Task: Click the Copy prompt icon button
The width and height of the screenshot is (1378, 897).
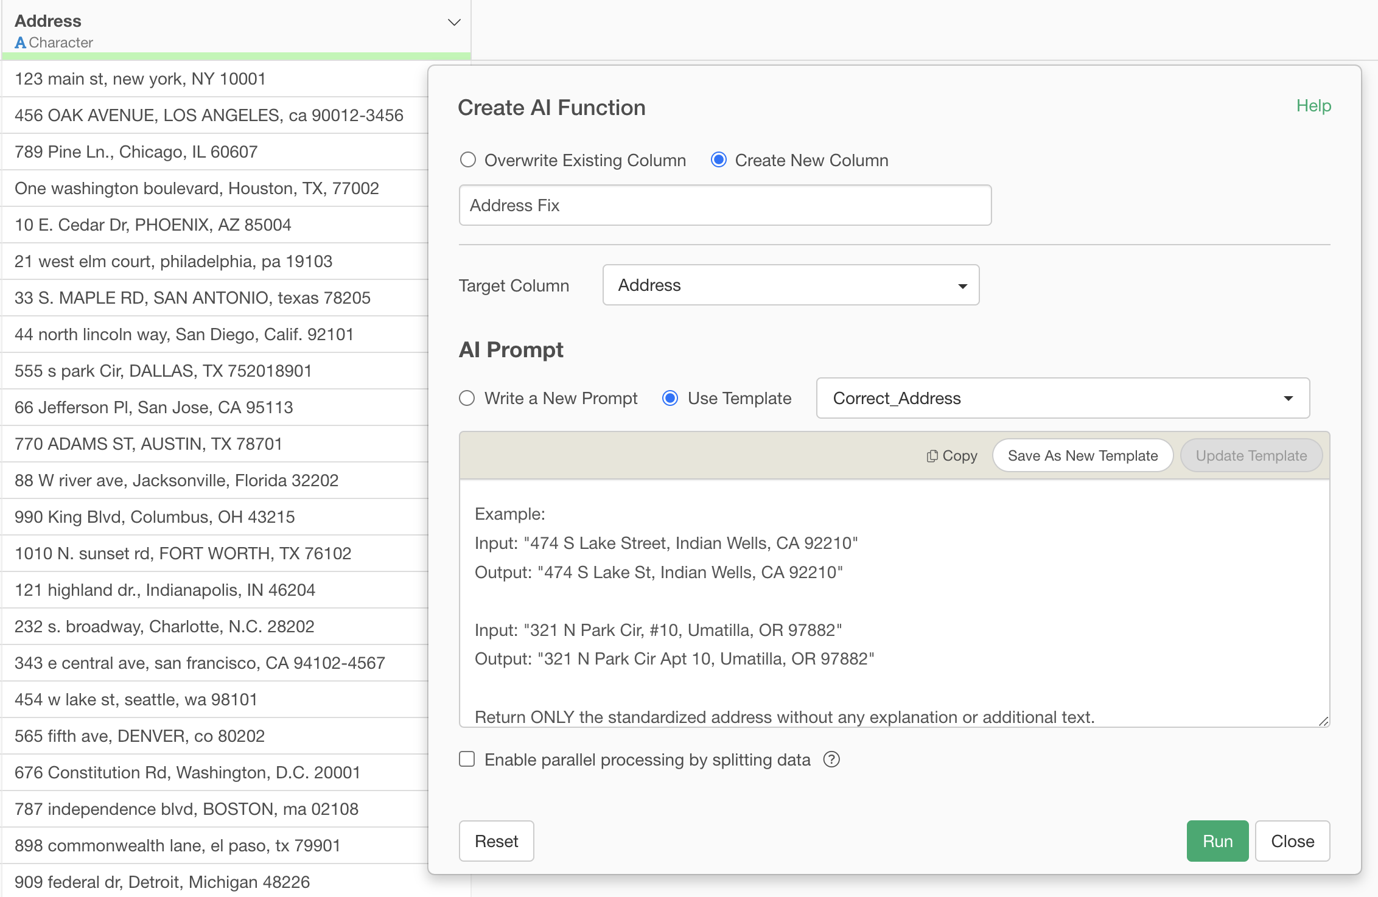Action: (x=951, y=456)
